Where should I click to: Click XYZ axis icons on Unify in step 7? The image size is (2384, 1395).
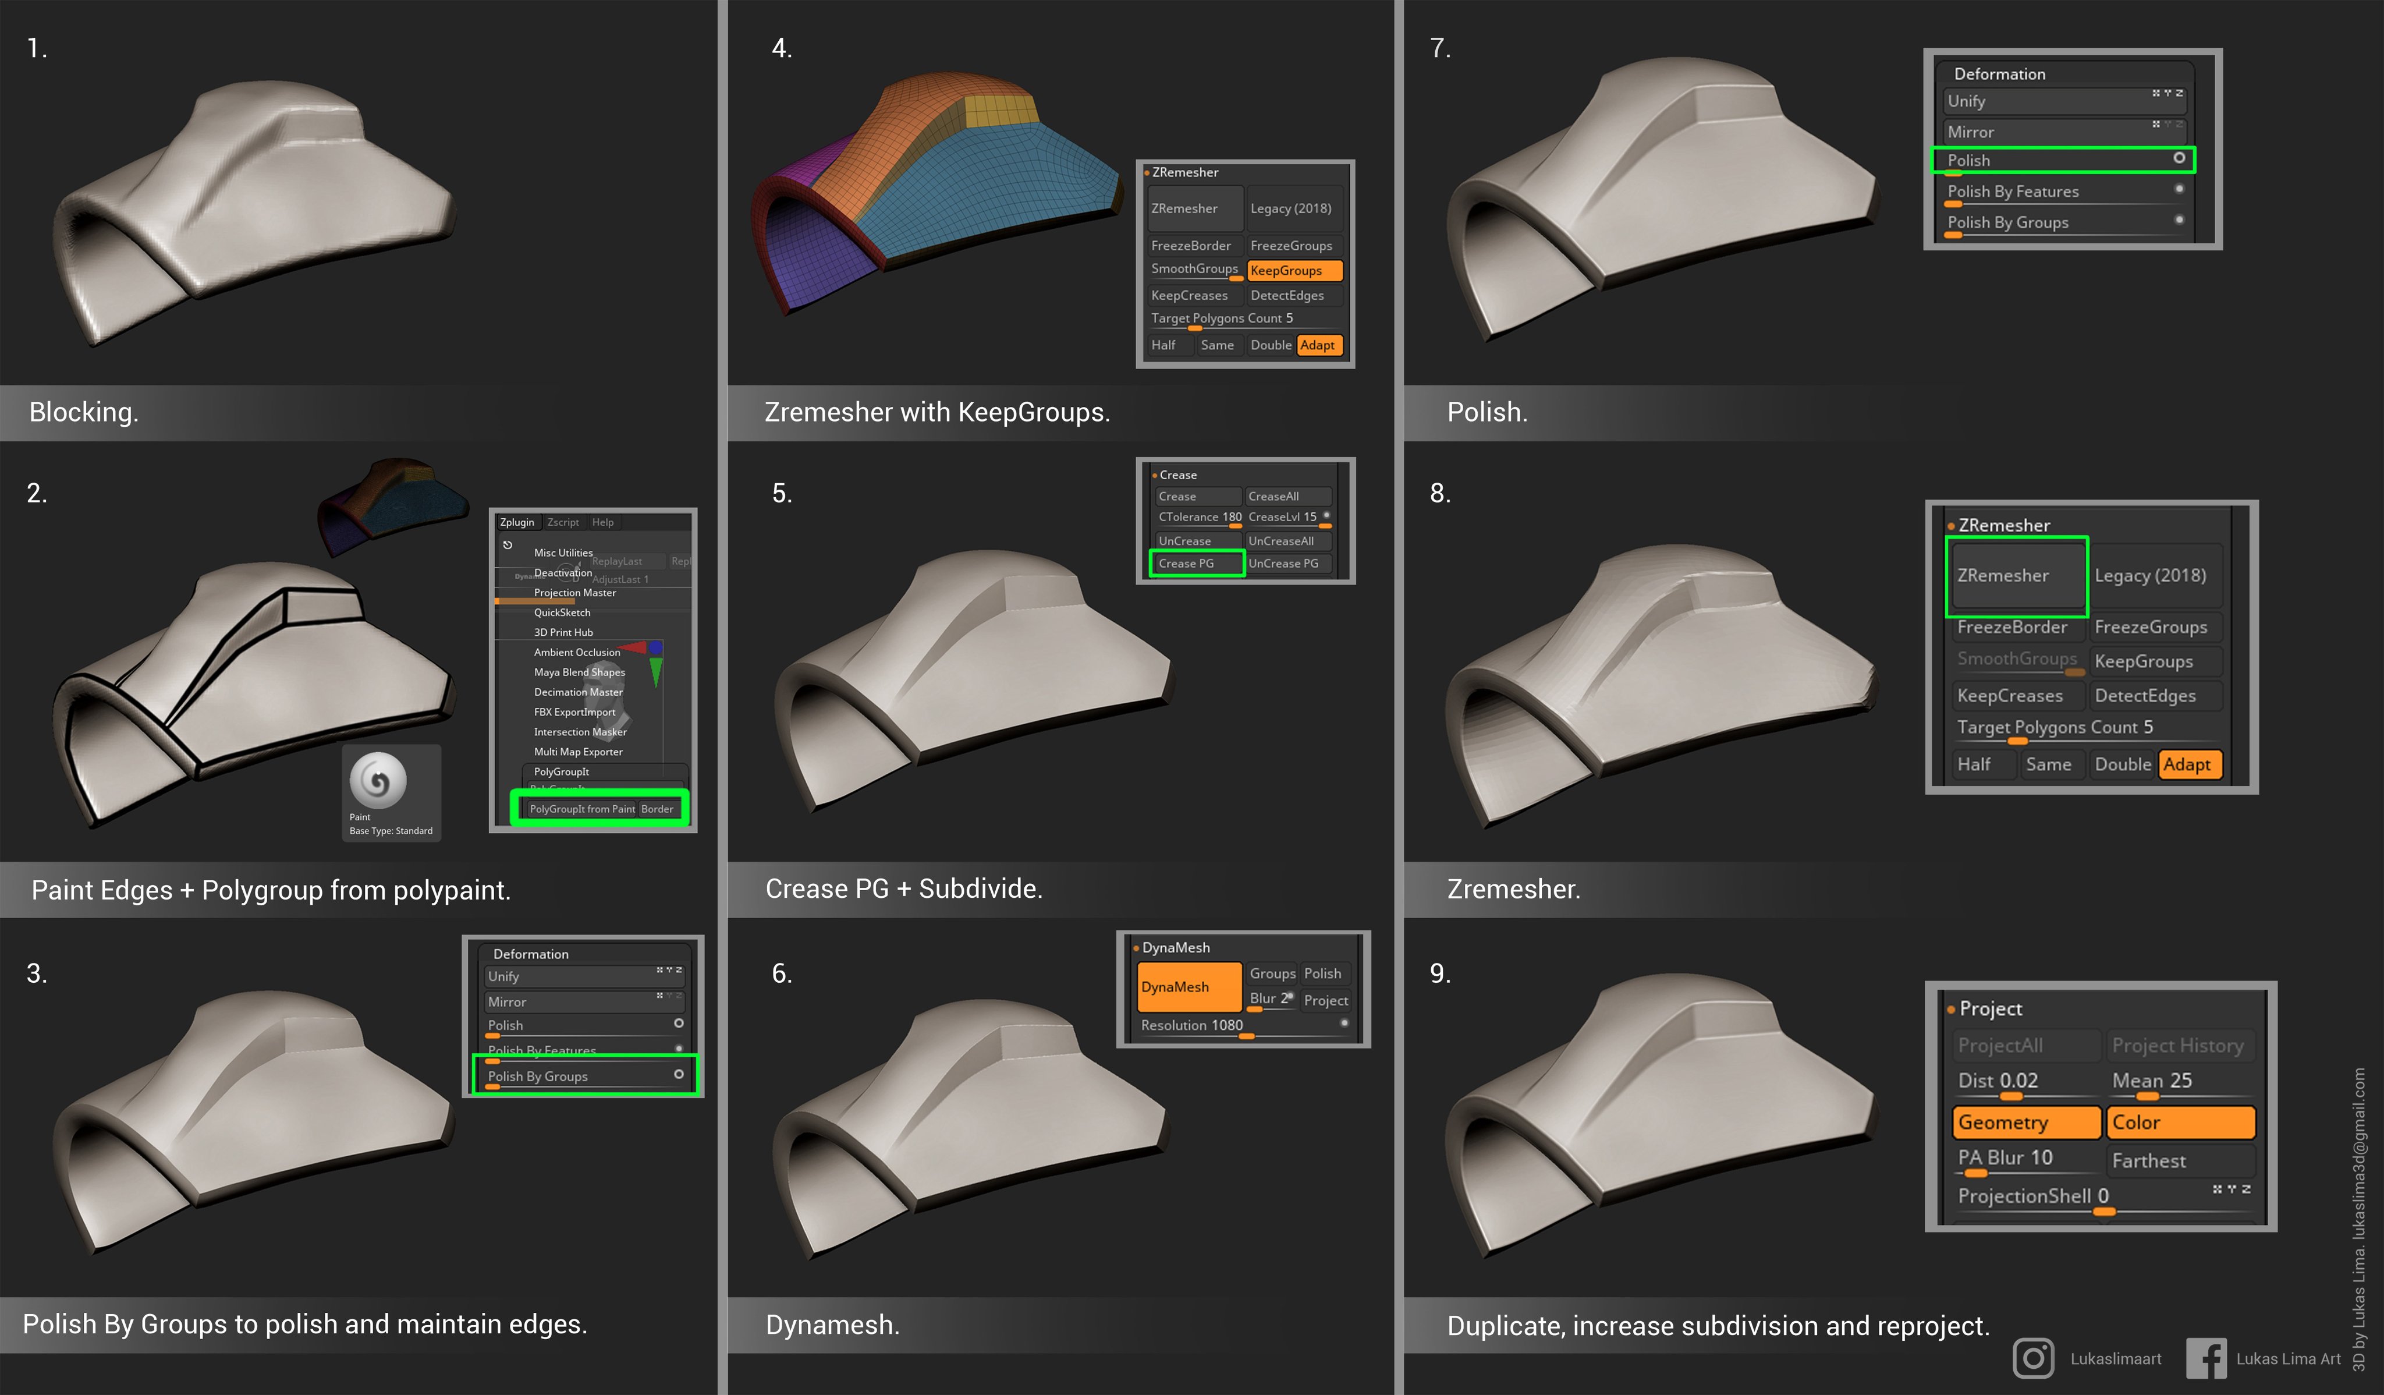tap(2167, 93)
